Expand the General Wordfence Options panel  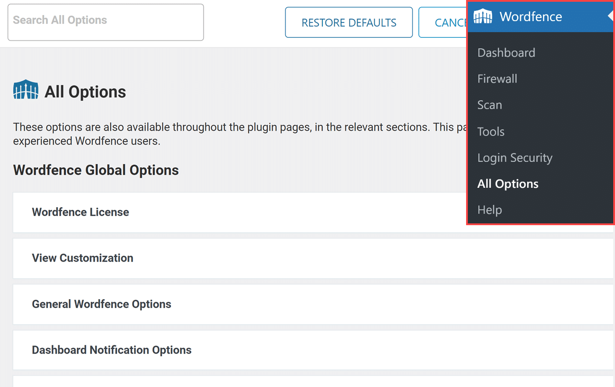[x=101, y=304]
